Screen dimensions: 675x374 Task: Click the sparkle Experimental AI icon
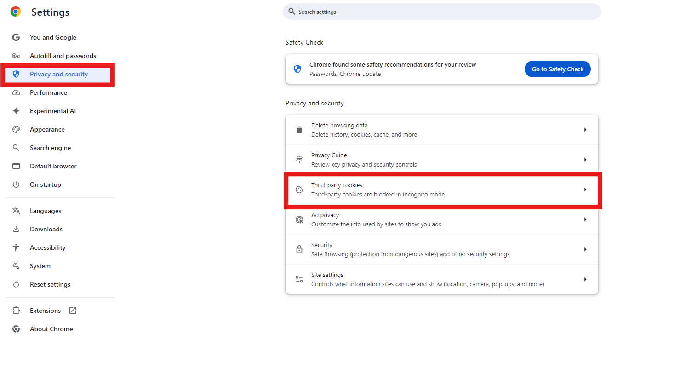pos(16,111)
